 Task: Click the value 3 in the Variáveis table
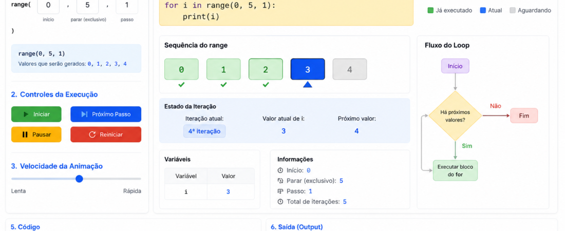point(228,191)
